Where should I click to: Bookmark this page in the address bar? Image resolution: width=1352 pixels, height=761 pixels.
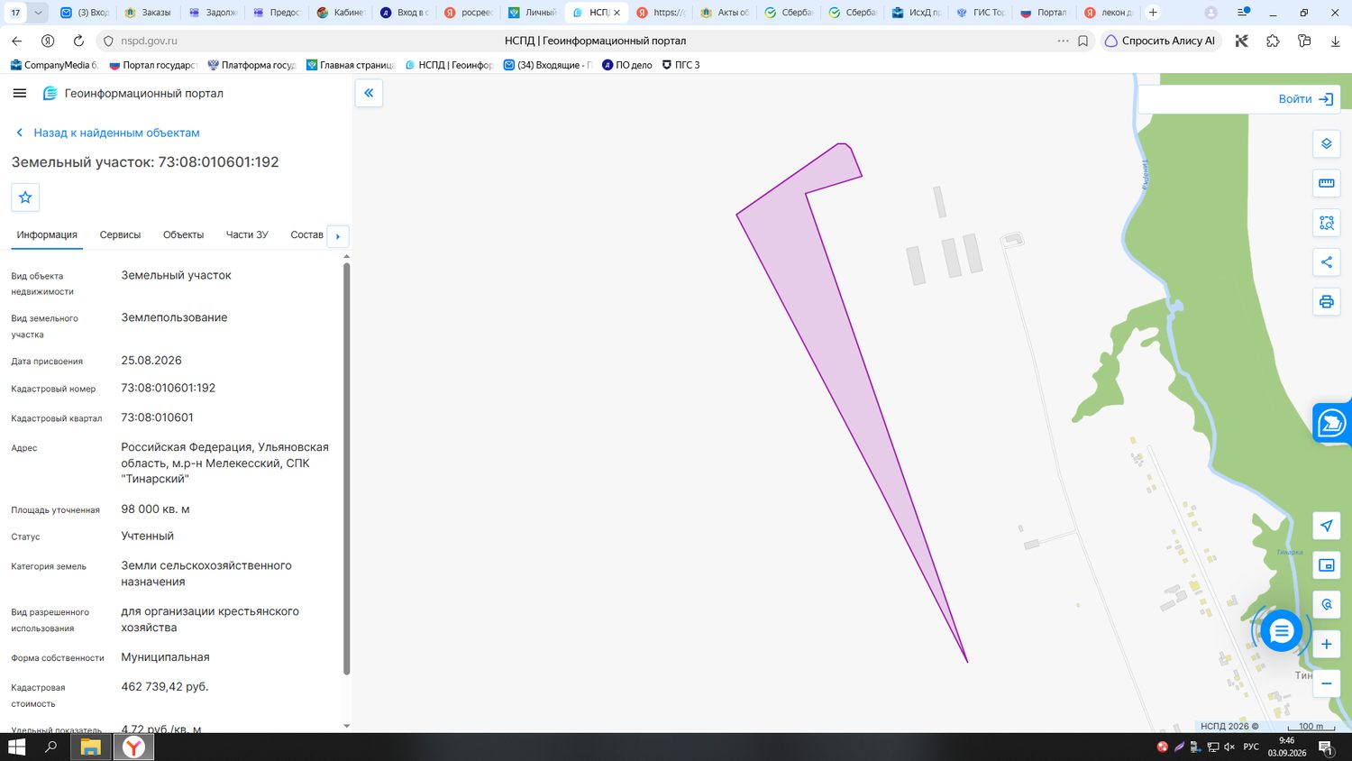(x=1083, y=41)
